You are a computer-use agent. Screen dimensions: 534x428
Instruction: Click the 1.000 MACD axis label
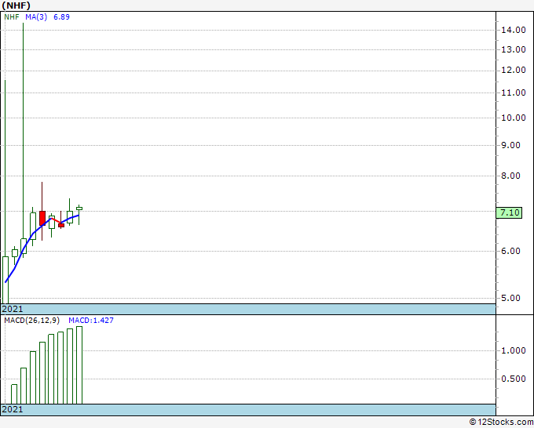(514, 350)
